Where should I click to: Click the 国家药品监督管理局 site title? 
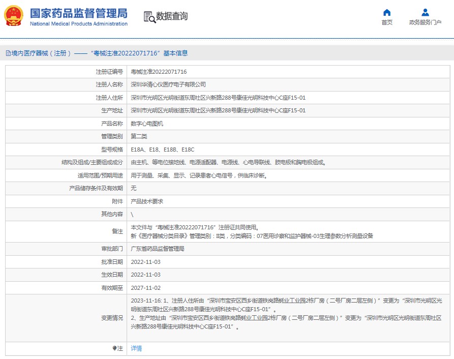coord(79,13)
